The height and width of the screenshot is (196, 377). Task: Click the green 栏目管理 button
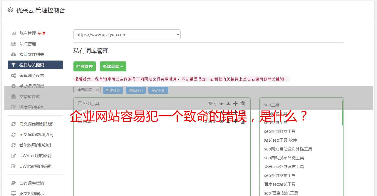85,66
